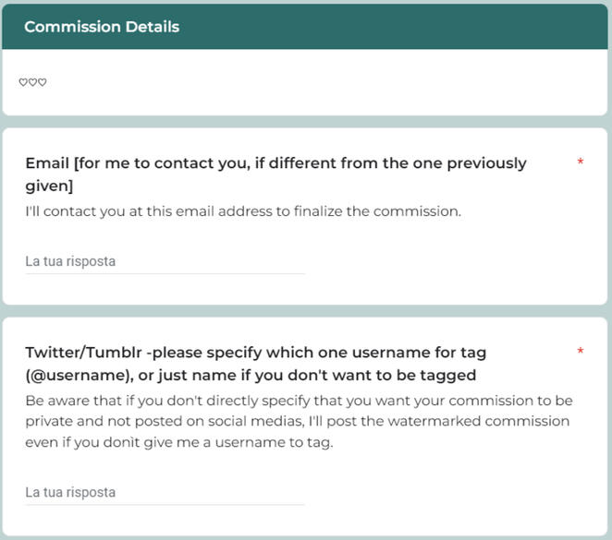Click the underline of the Email field
The height and width of the screenshot is (540, 612).
pos(165,273)
